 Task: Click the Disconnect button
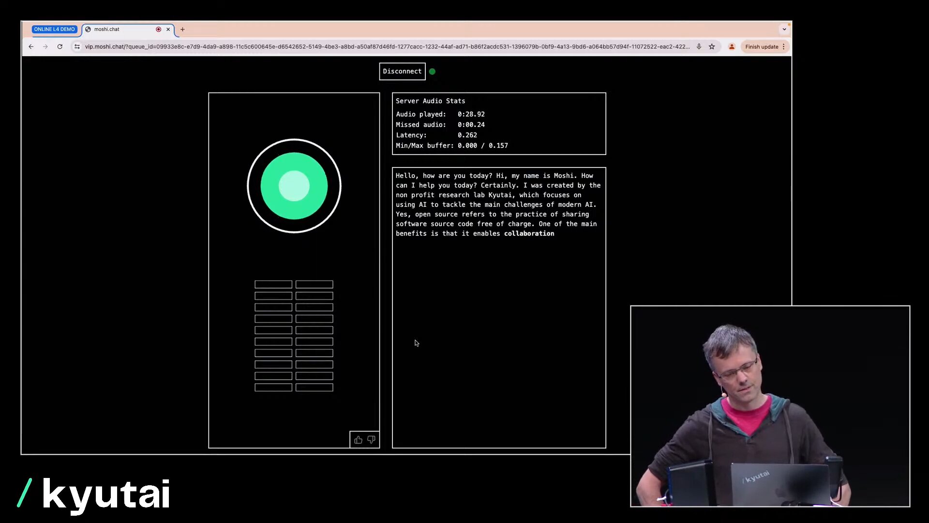point(402,71)
